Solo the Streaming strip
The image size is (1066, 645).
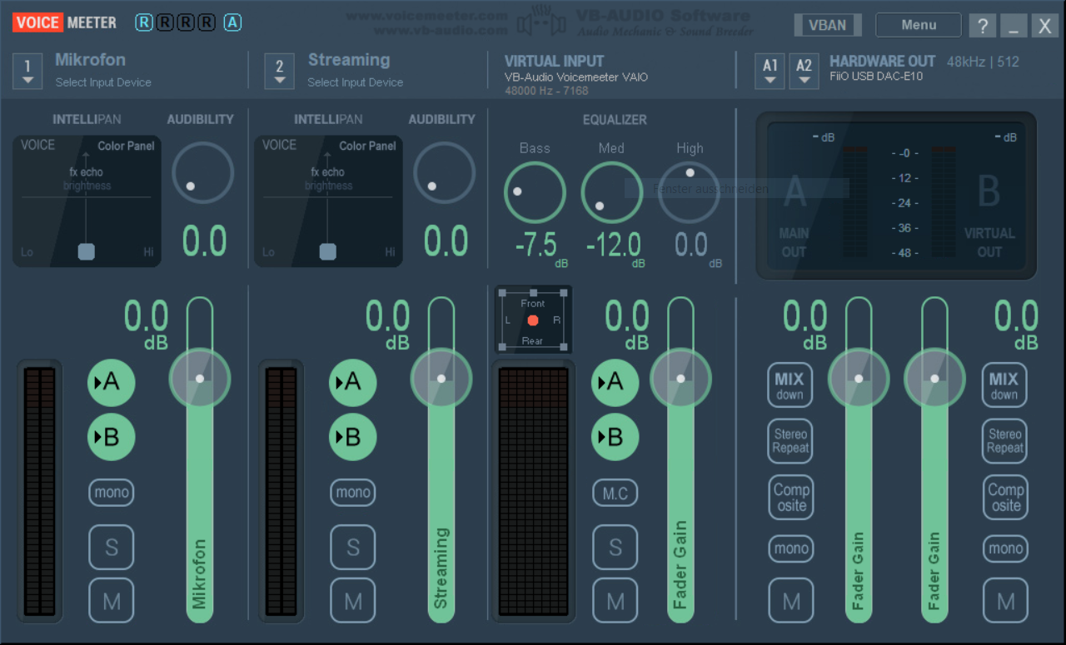point(353,547)
